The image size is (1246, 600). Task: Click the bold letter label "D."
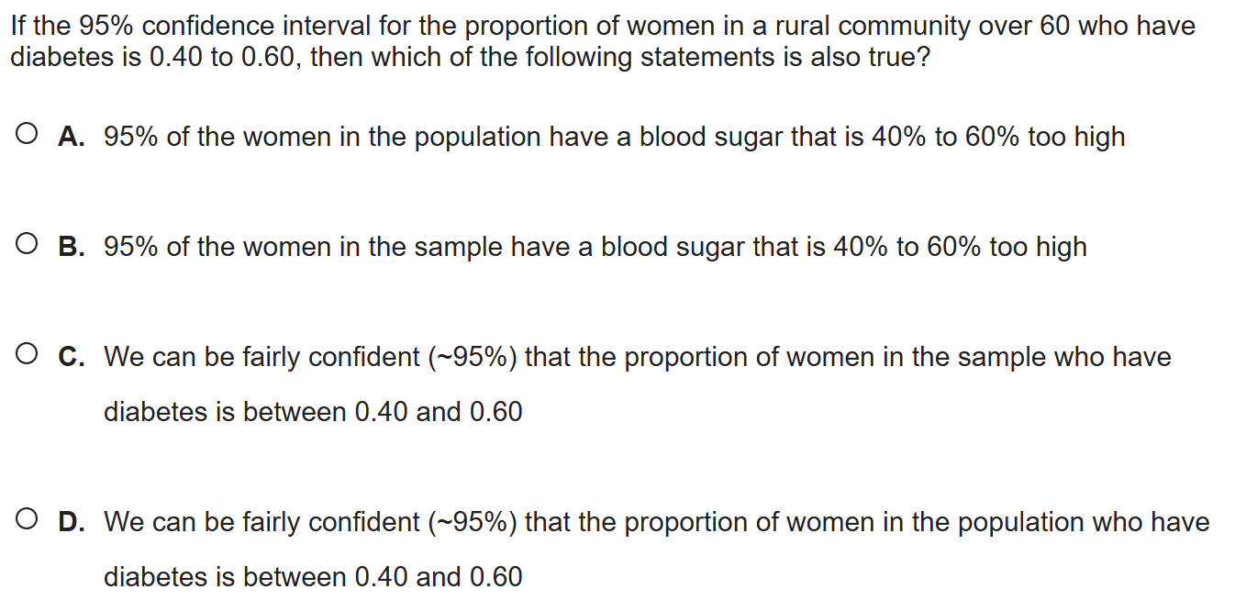click(72, 522)
